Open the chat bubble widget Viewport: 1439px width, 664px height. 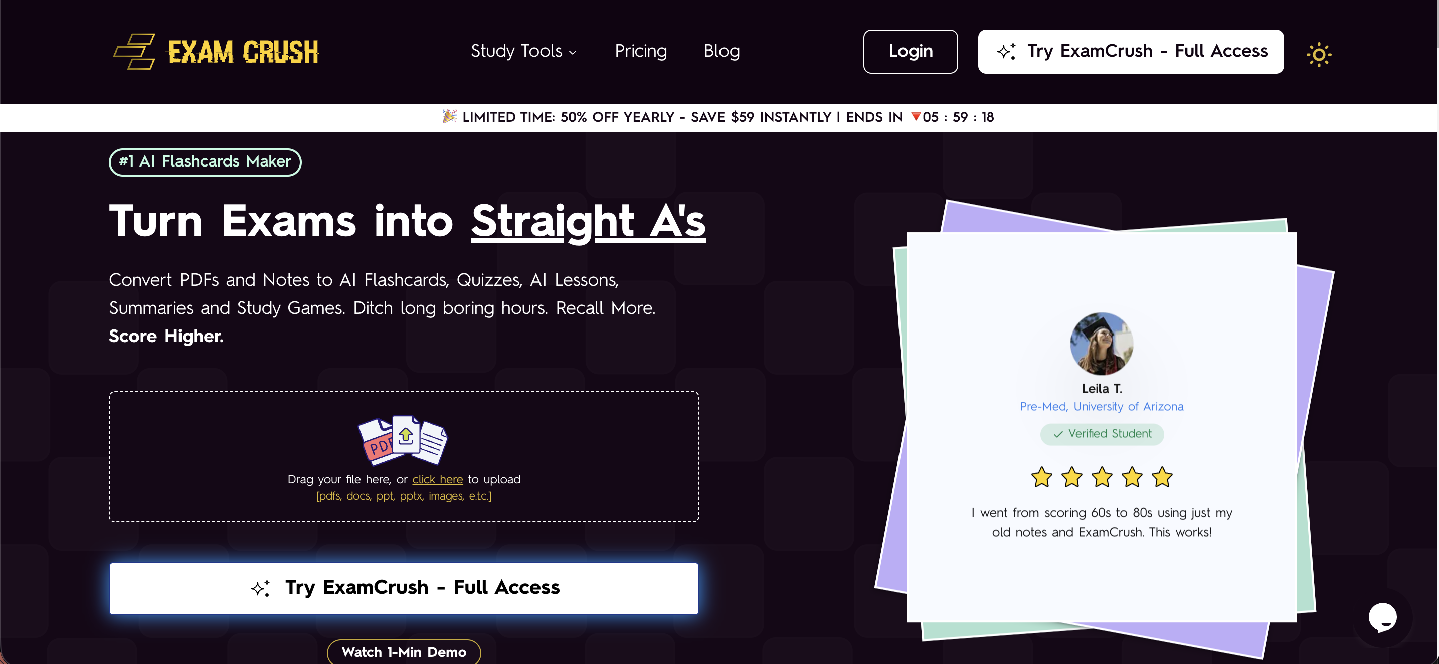click(1382, 617)
